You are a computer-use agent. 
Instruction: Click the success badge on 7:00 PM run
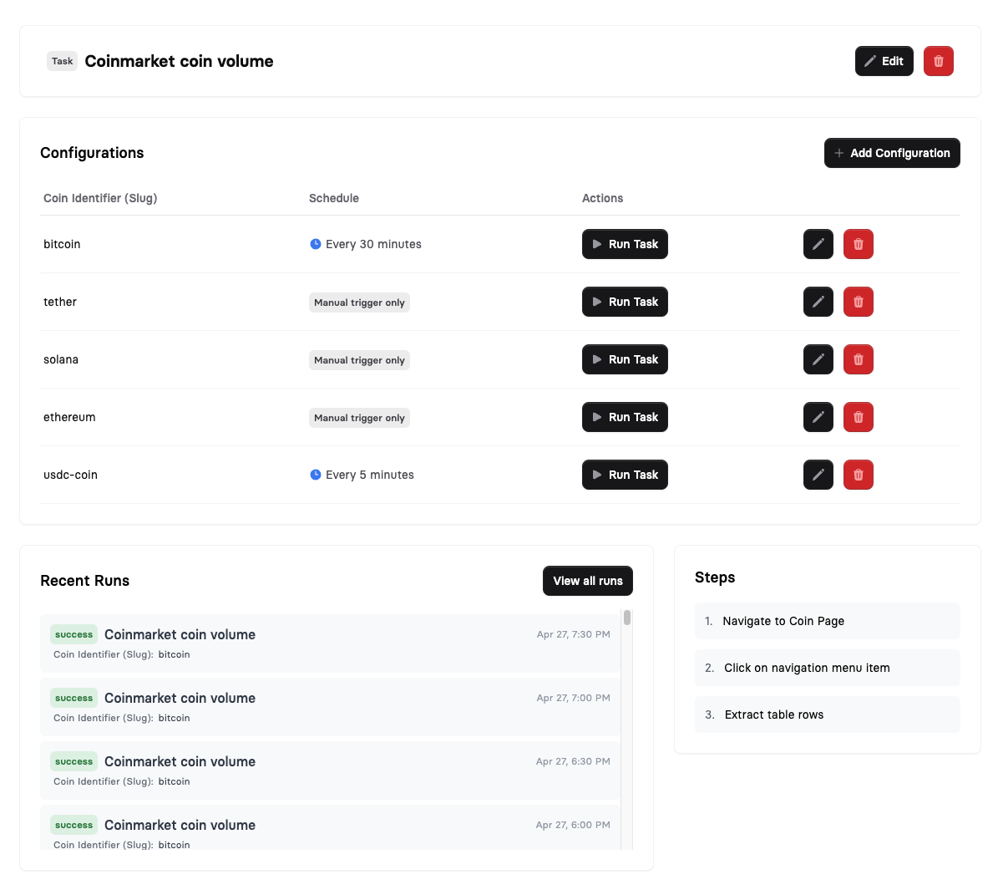(x=73, y=698)
